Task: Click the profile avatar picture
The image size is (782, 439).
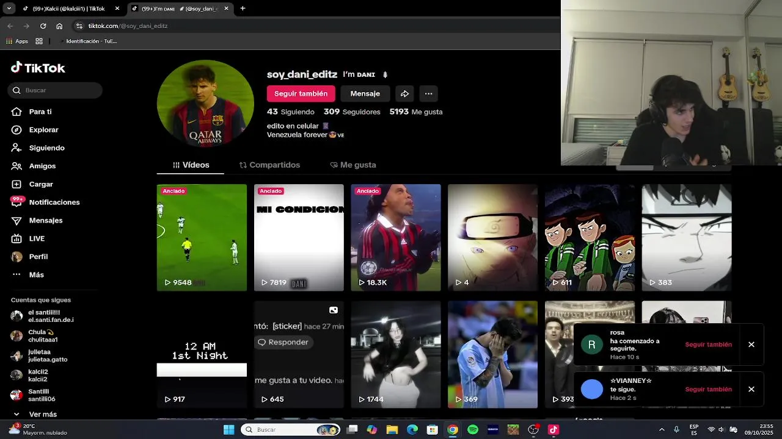Action: tap(205, 103)
